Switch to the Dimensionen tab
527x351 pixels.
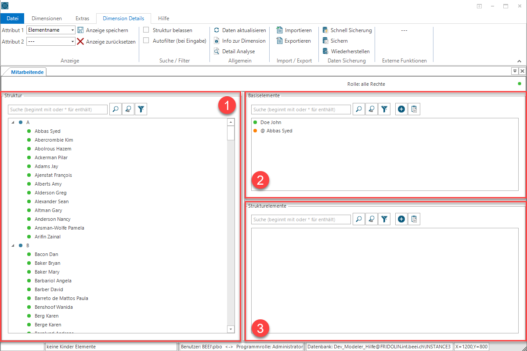coord(47,18)
